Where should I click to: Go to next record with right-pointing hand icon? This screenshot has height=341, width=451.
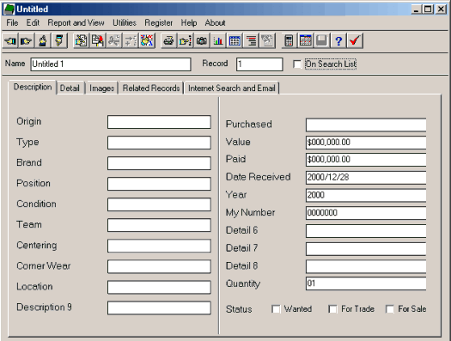(26, 41)
